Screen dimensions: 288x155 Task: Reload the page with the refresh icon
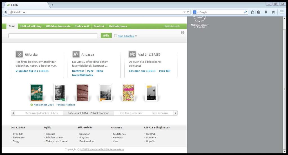click(x=188, y=12)
